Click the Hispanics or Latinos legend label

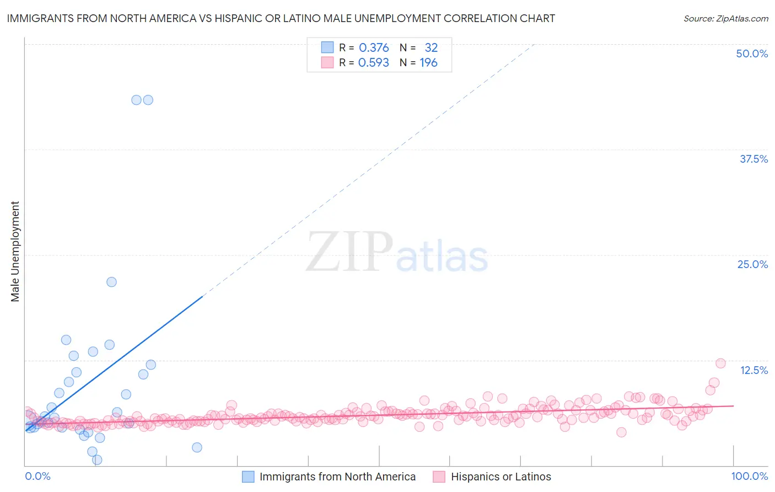(501, 477)
